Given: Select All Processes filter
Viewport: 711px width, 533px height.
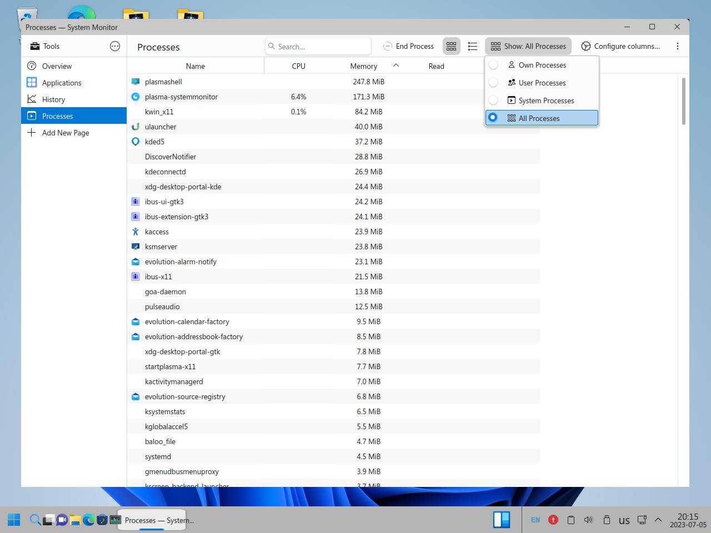Looking at the screenshot, I should coord(542,118).
